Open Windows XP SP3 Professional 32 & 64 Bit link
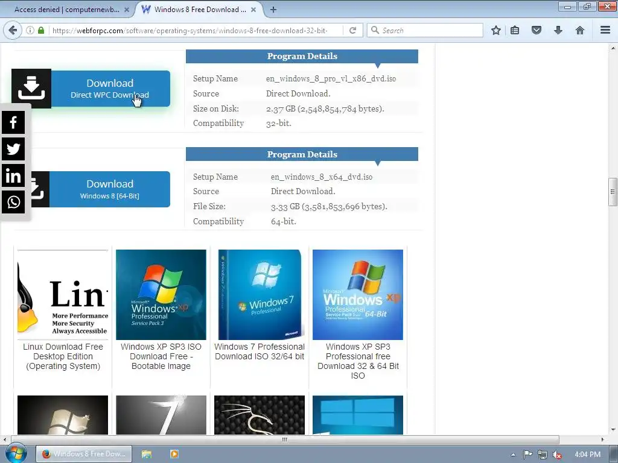This screenshot has height=463, width=618. pyautogui.click(x=358, y=361)
